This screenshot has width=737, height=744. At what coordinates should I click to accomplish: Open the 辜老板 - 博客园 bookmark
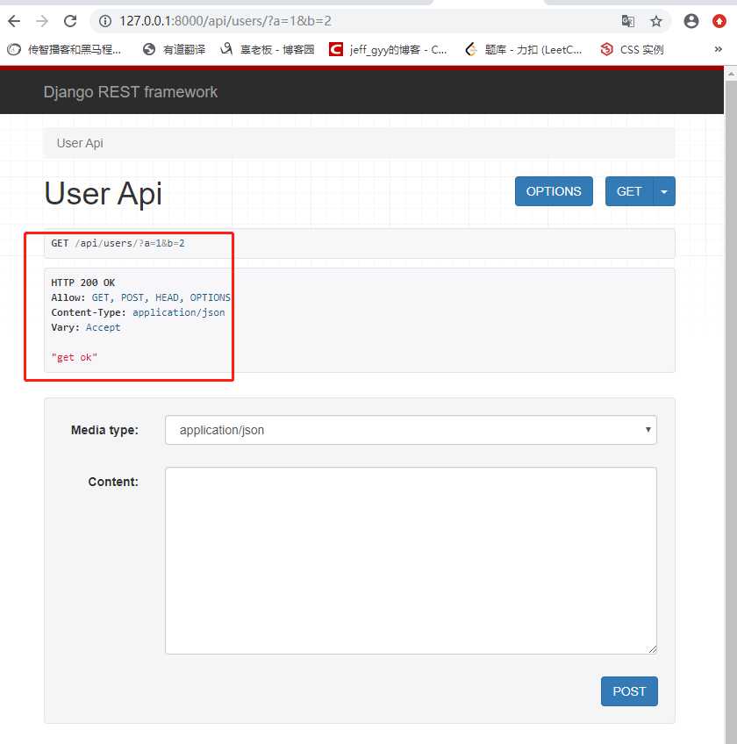pyautogui.click(x=268, y=49)
